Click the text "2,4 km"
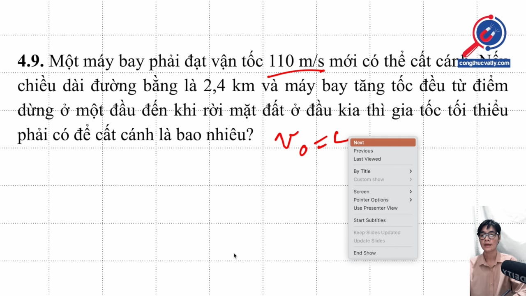 [x=229, y=86]
